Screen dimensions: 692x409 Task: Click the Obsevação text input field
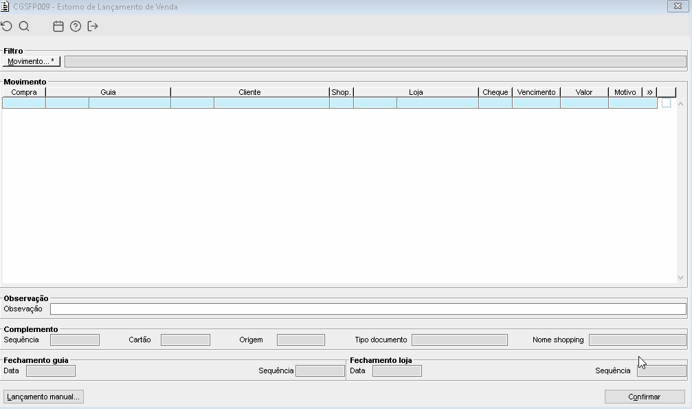368,309
